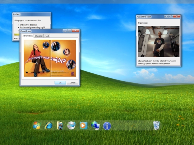
Task: Open the Recycle Bin in dock
Action: coord(157,125)
